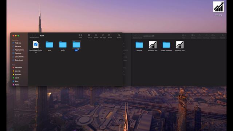Select the Roxo purple tag
Image resolution: width=233 pixels, height=131 pixels.
16,85
